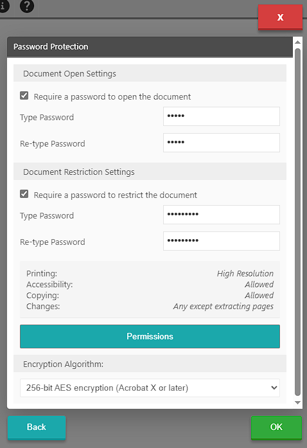
Task: Uncheck Require a password to open the document
Action: coord(24,95)
